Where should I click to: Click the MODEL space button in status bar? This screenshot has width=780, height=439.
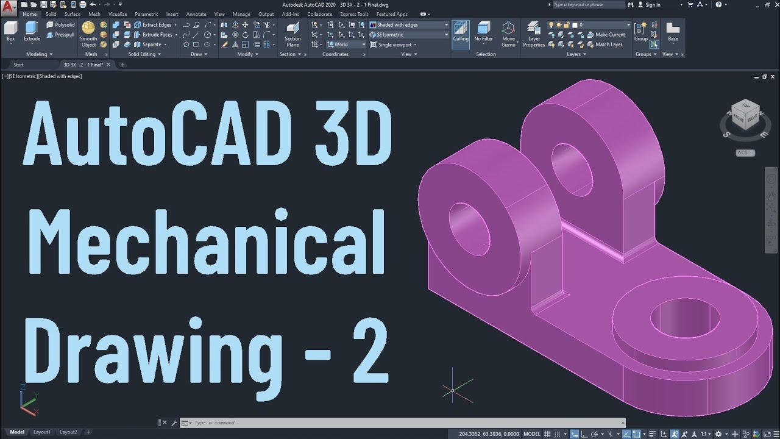pyautogui.click(x=532, y=434)
